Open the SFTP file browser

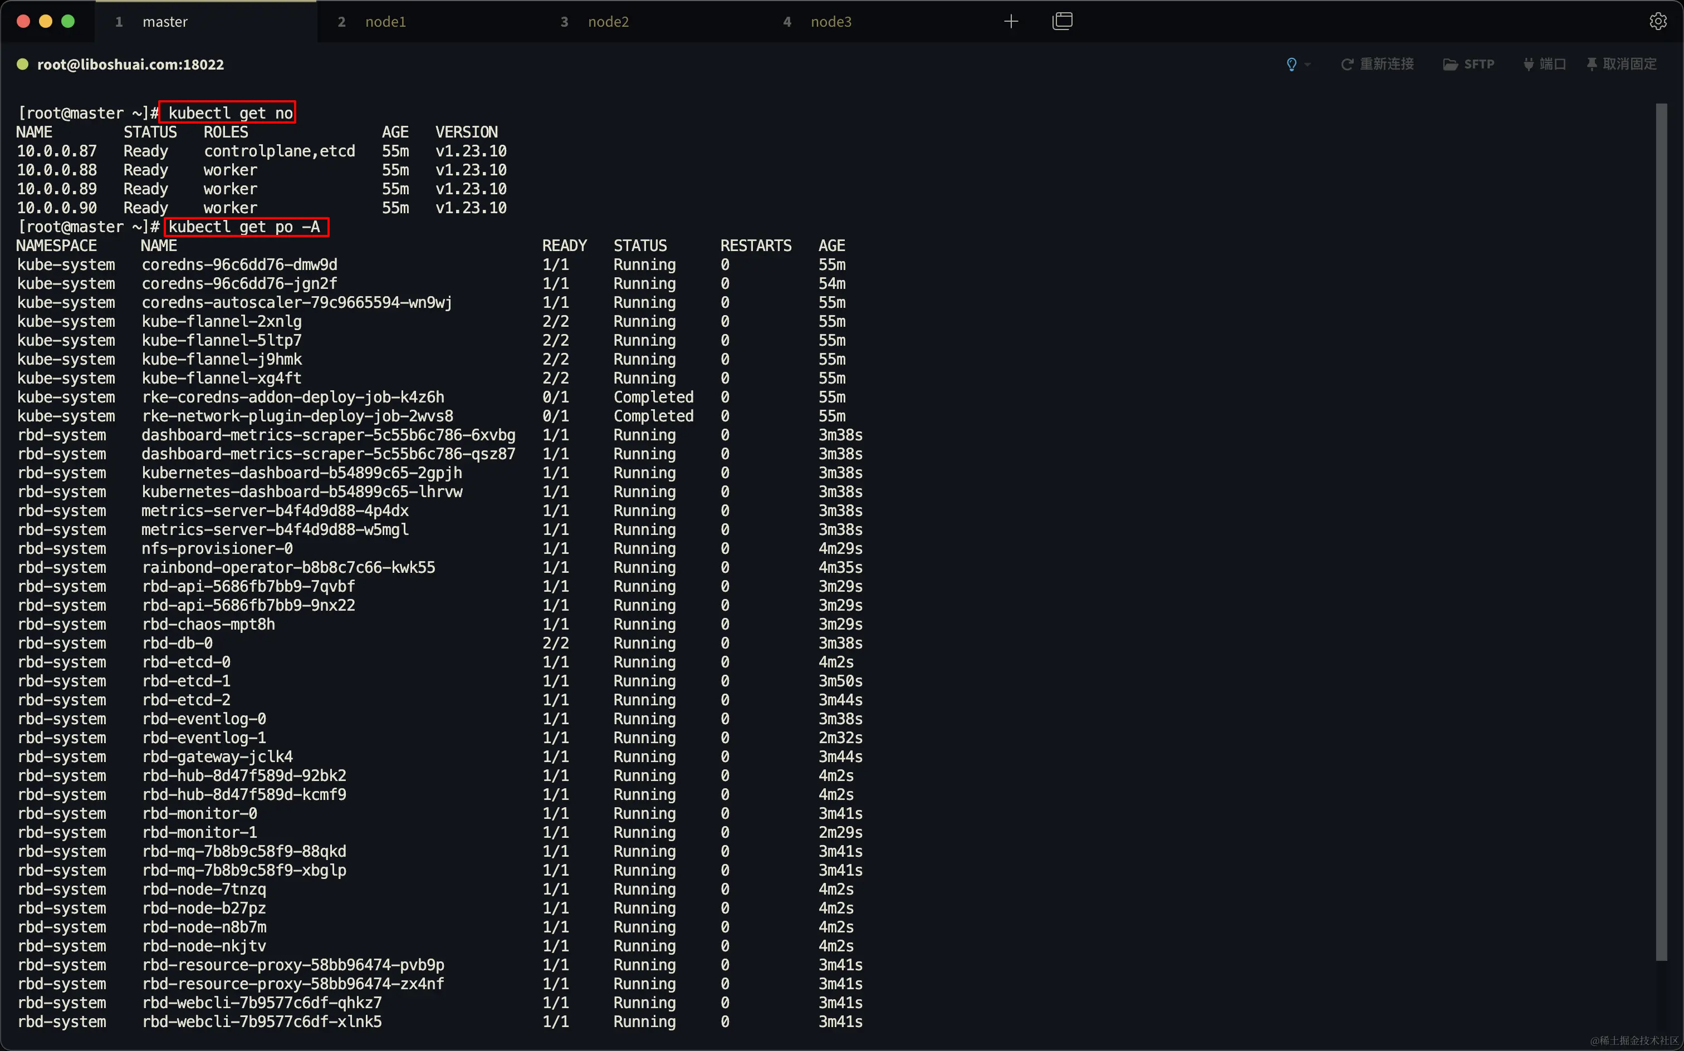(1468, 65)
